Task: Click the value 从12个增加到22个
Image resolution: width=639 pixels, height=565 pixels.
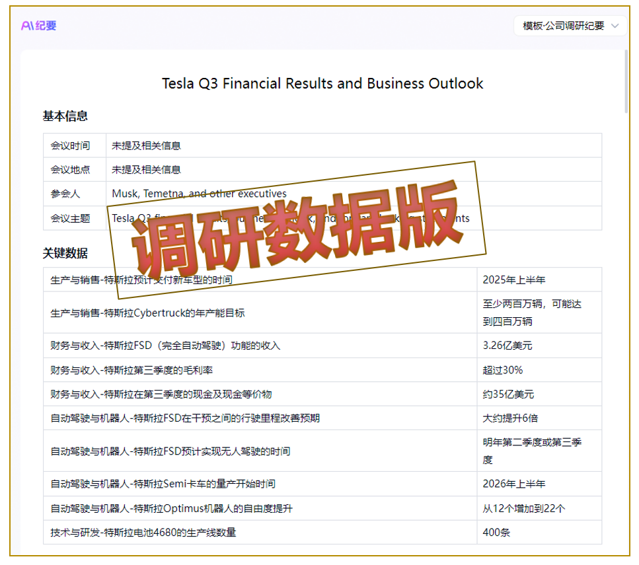Action: click(523, 508)
